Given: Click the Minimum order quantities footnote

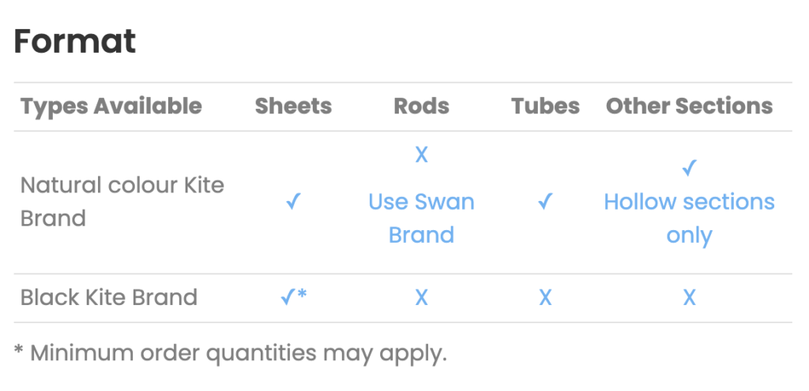Looking at the screenshot, I should [230, 353].
